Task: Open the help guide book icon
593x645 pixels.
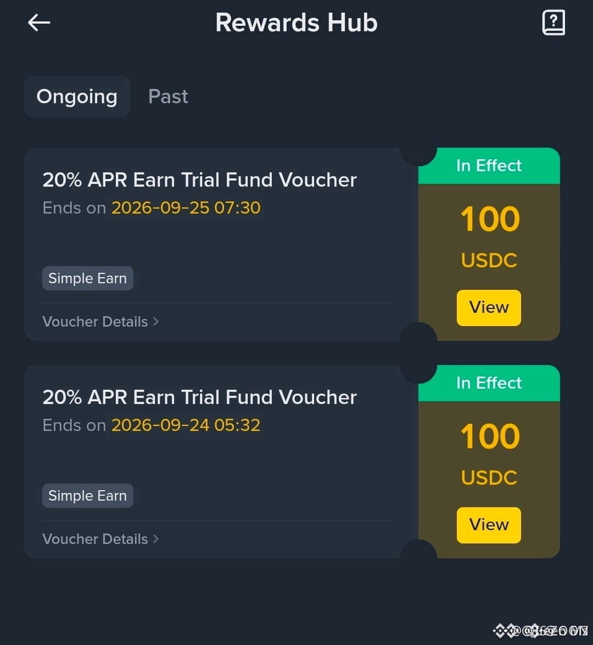Action: (x=553, y=23)
